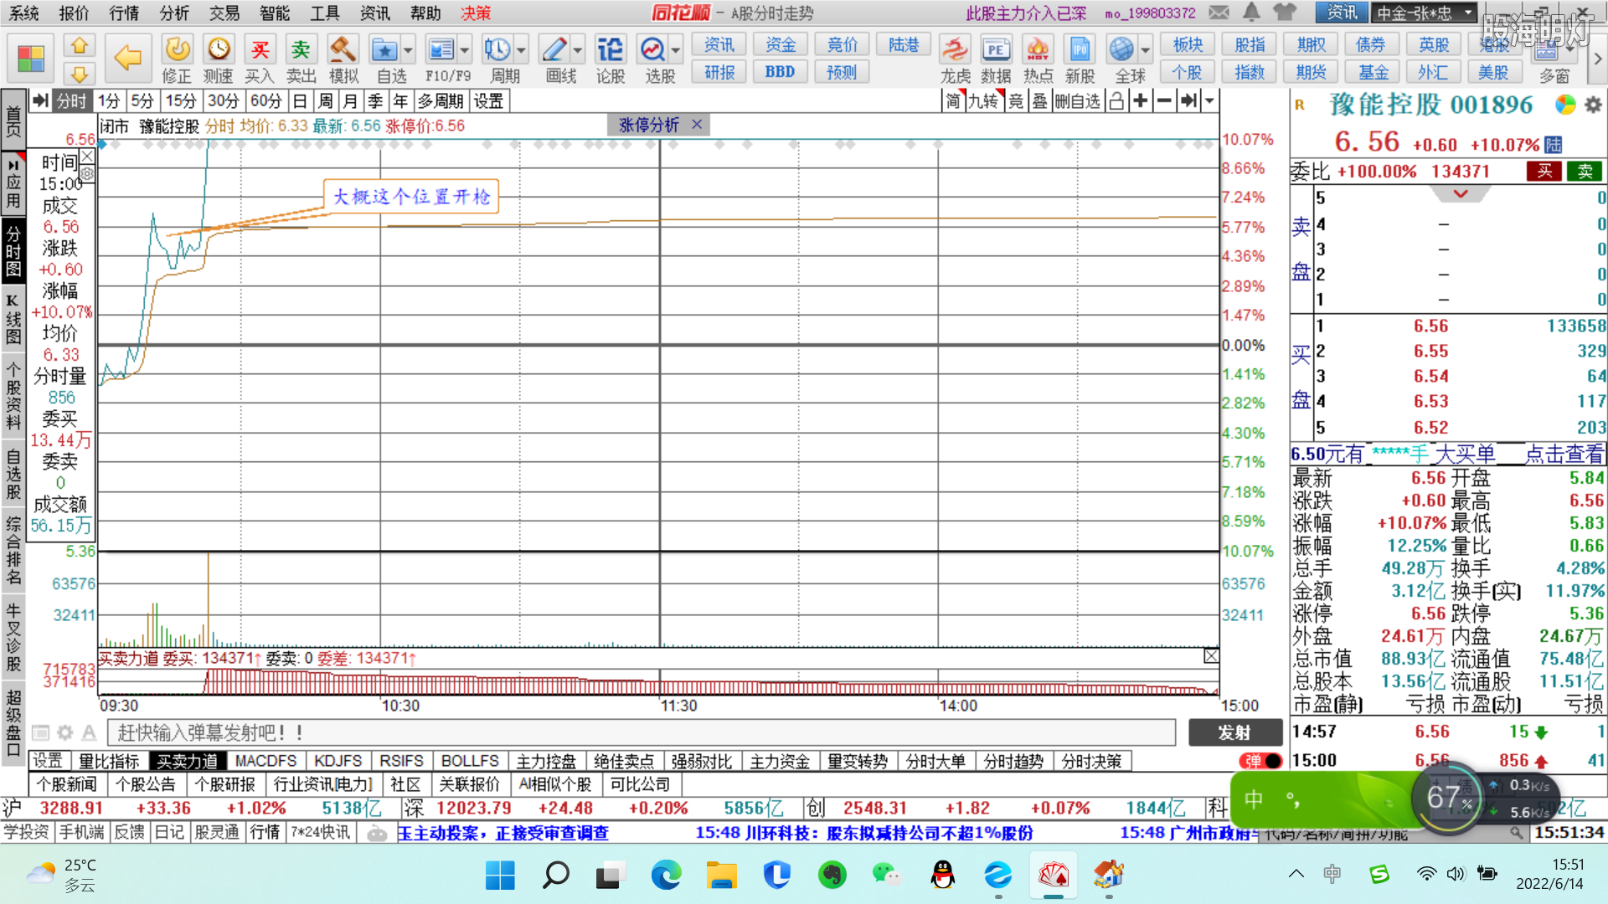Viewport: 1608px width, 904px height.
Task: Close the 涨停分析 tag
Action: [697, 125]
